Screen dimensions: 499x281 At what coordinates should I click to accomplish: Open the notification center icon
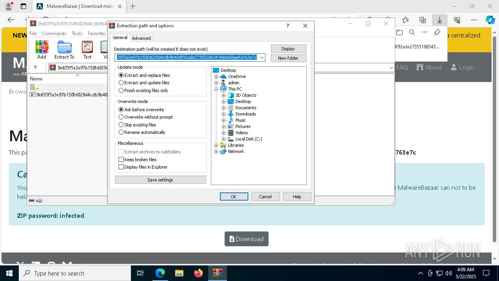(486, 273)
